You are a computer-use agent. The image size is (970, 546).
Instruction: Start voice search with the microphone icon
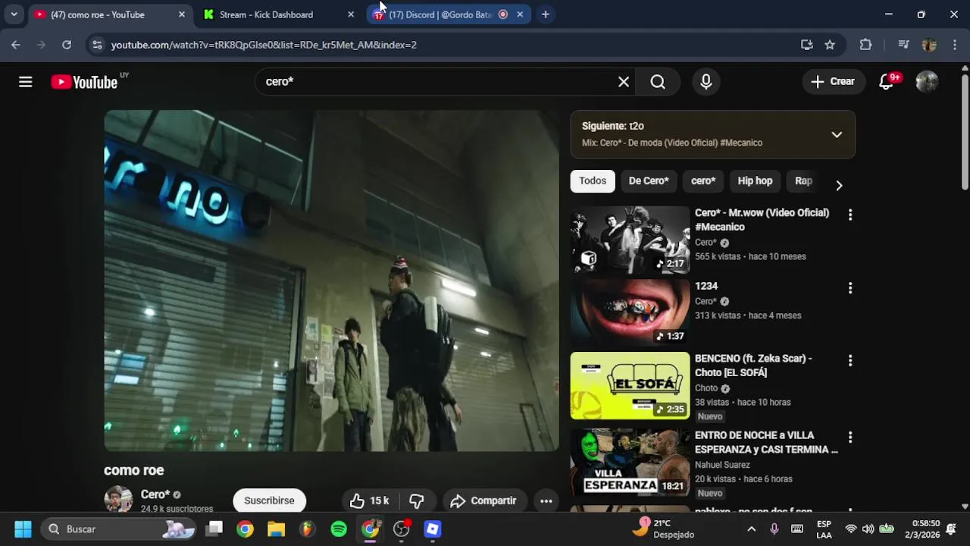coord(706,82)
